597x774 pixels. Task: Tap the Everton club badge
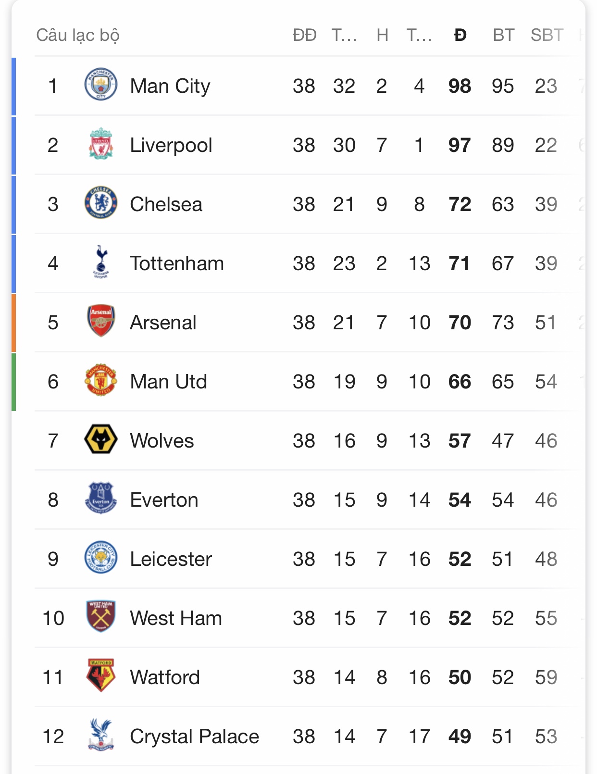tap(100, 499)
